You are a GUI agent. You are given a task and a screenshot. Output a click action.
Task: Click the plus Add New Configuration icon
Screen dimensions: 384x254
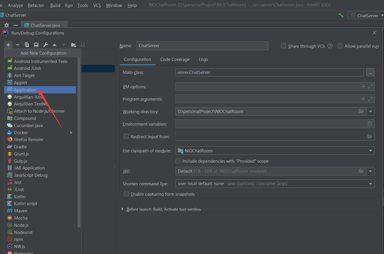8,45
